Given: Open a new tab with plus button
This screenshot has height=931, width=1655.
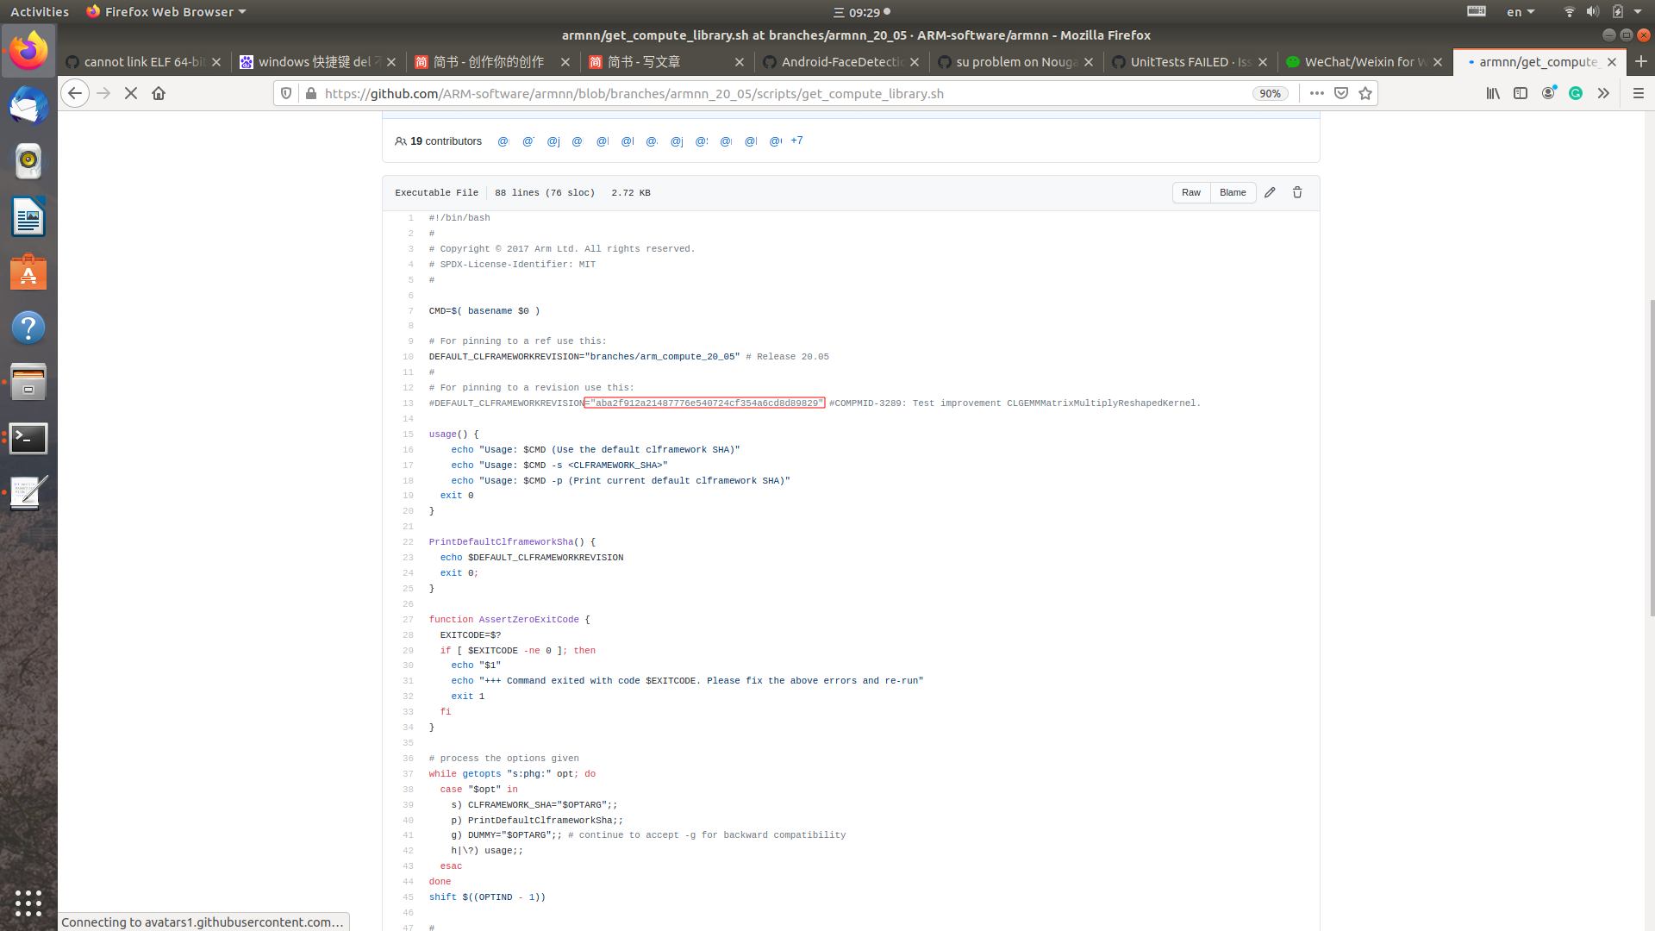Looking at the screenshot, I should click(1641, 62).
